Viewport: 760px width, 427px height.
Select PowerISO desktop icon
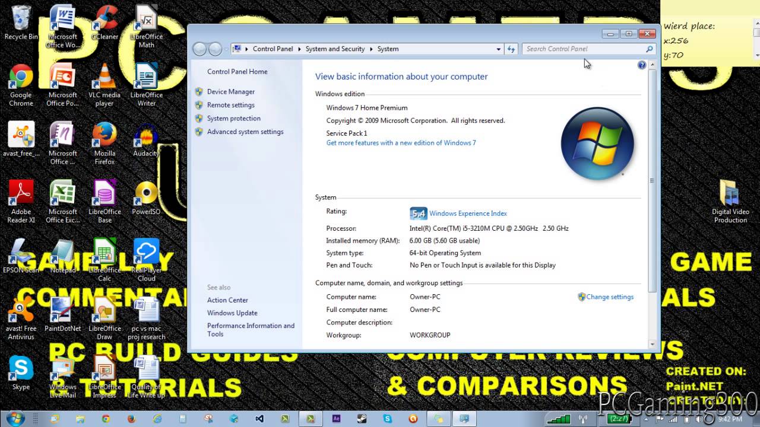[x=146, y=197]
